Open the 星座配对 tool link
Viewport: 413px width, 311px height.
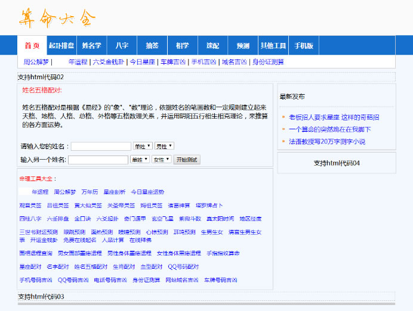click(x=30, y=266)
